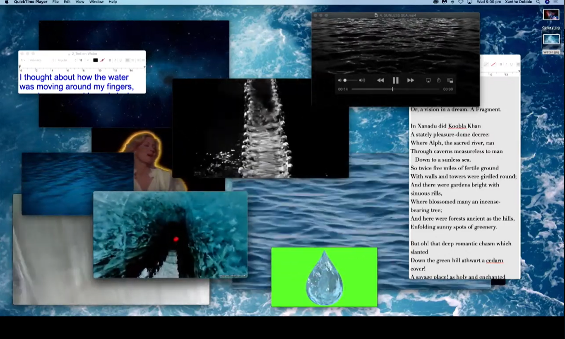Open the share menu in QuickTime controls
This screenshot has width=565, height=339.
[x=439, y=80]
